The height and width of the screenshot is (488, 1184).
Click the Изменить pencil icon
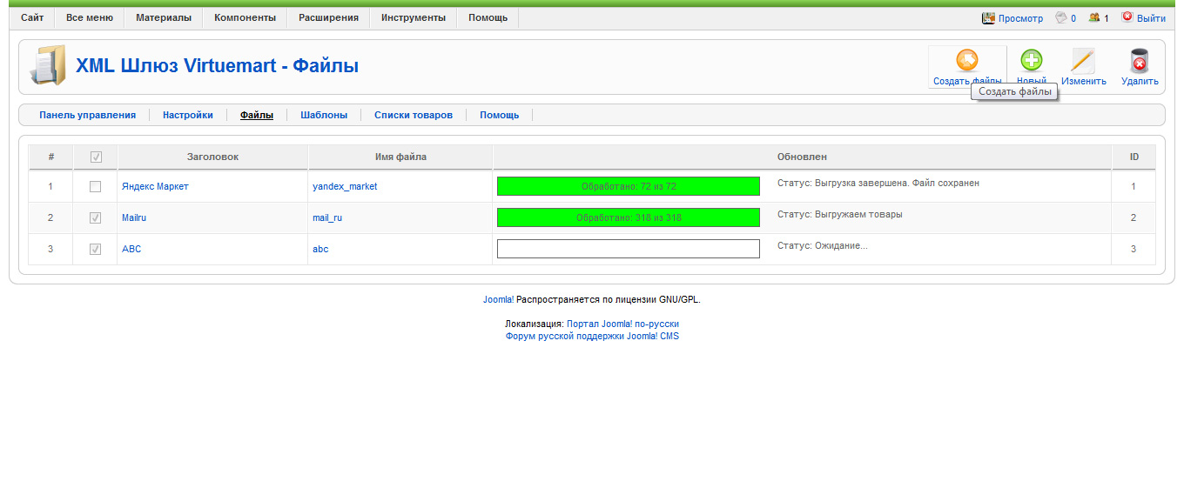pos(1083,60)
